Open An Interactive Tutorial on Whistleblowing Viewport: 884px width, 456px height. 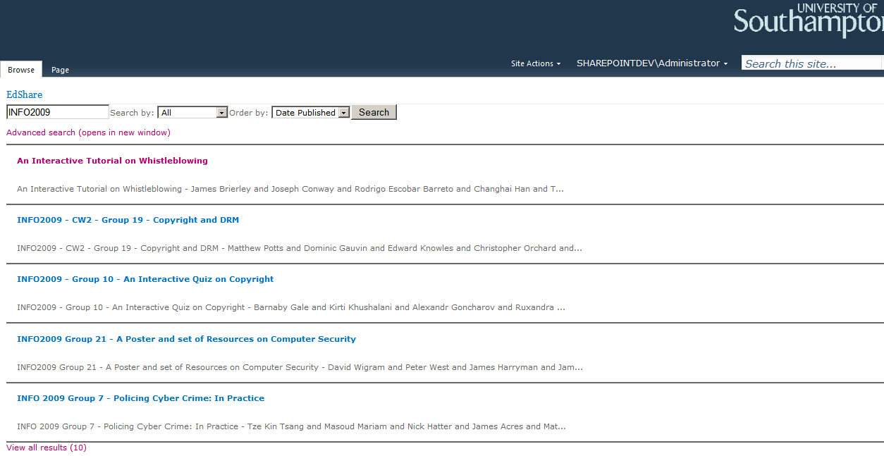pos(112,161)
